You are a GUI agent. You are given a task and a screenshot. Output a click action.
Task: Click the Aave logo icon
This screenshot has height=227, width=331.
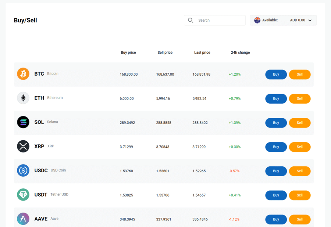coord(23,219)
